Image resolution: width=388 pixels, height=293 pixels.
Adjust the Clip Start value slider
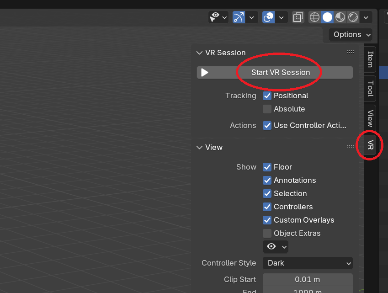click(307, 279)
